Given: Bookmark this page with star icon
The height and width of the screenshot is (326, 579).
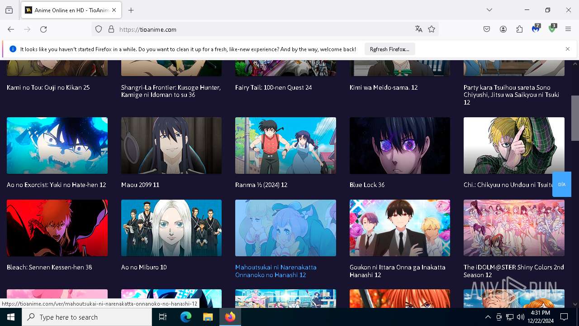Looking at the screenshot, I should coord(432,29).
